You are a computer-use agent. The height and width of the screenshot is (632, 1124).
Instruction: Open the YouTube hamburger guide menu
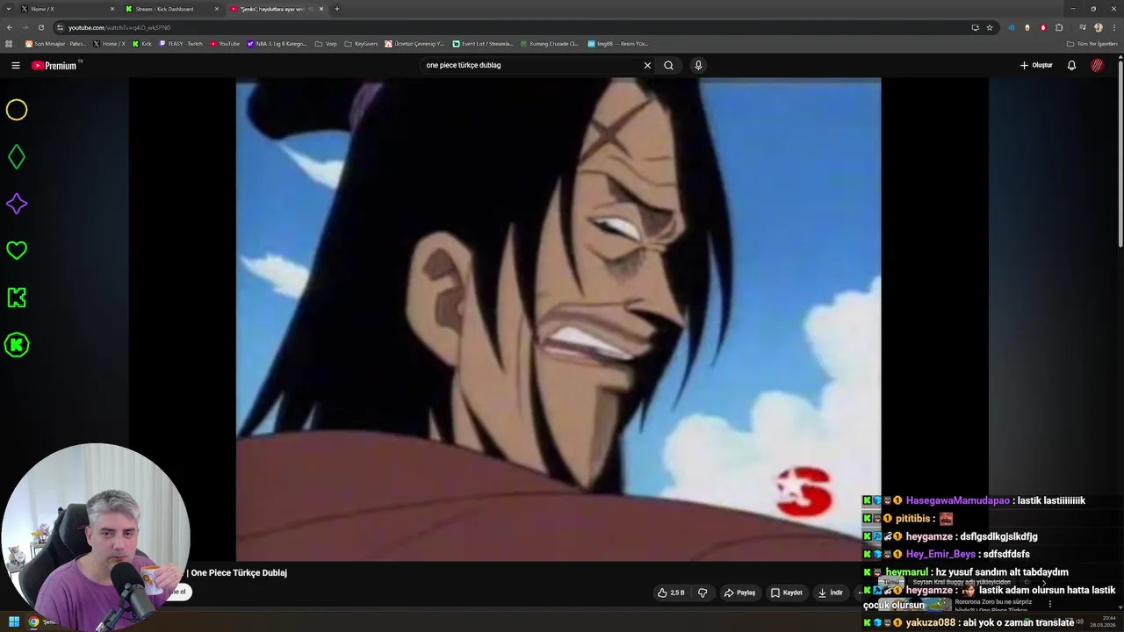15,65
